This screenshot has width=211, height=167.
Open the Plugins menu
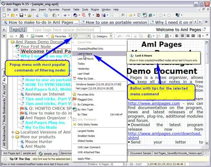[95, 9]
